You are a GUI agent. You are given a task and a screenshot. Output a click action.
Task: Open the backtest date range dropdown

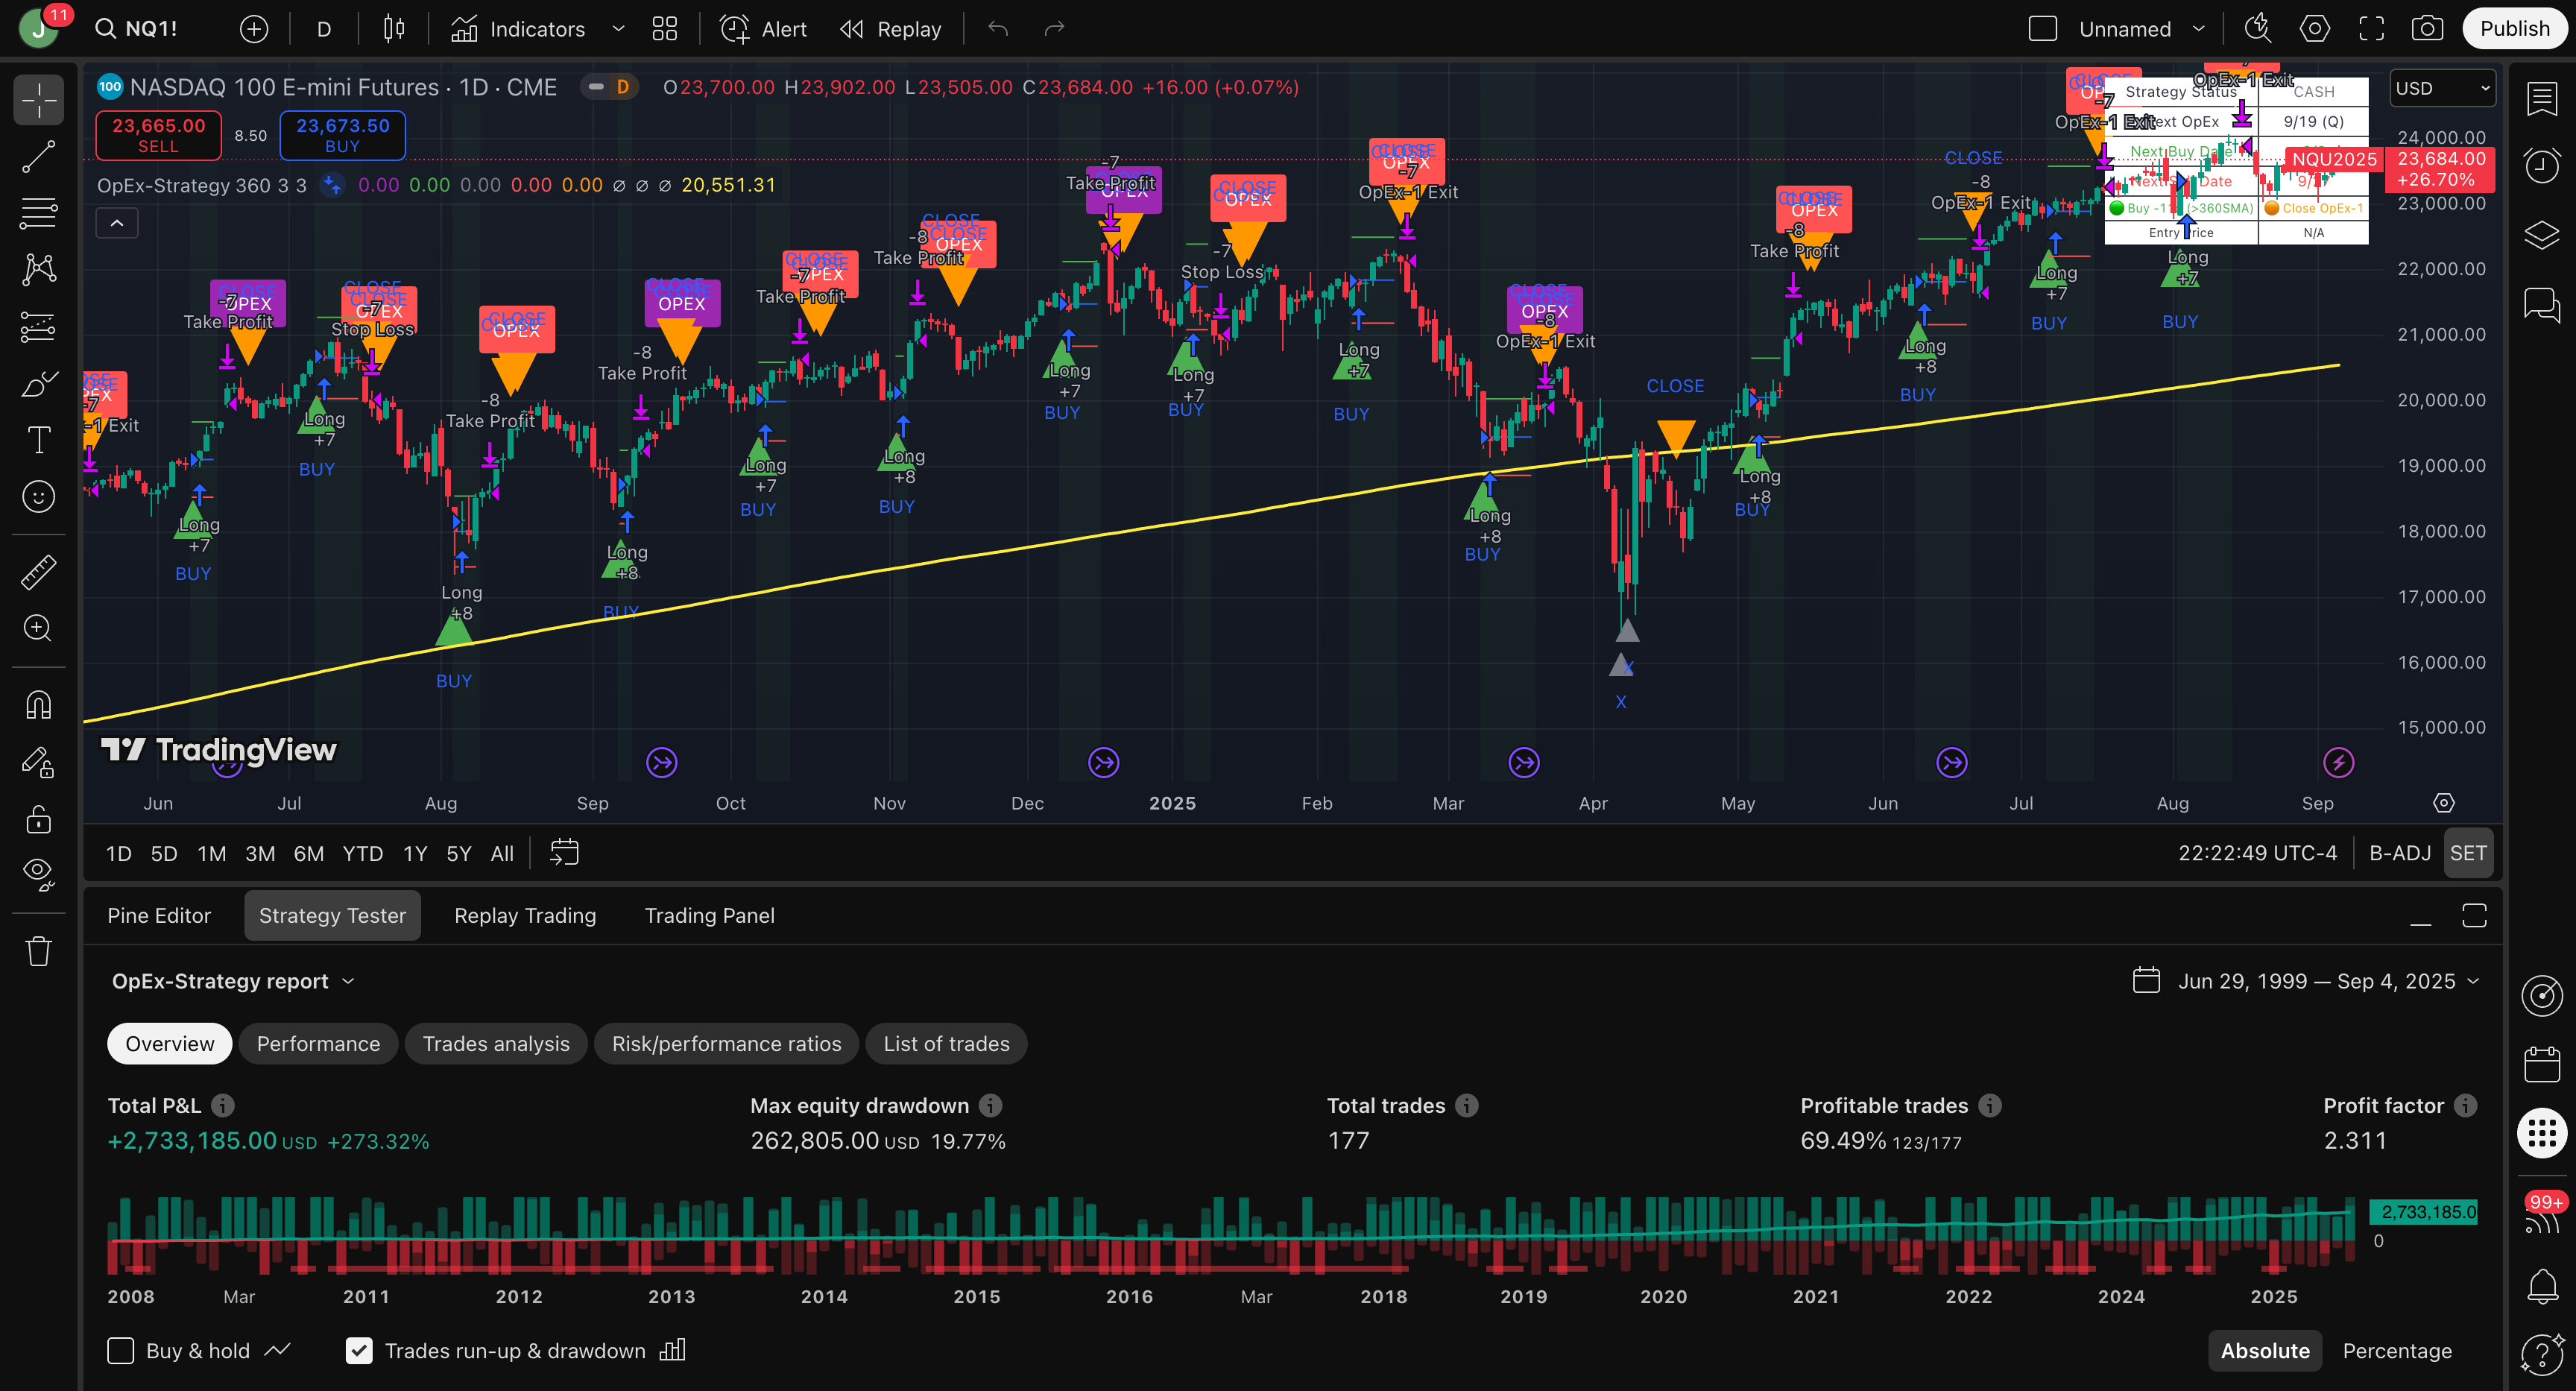[2306, 981]
